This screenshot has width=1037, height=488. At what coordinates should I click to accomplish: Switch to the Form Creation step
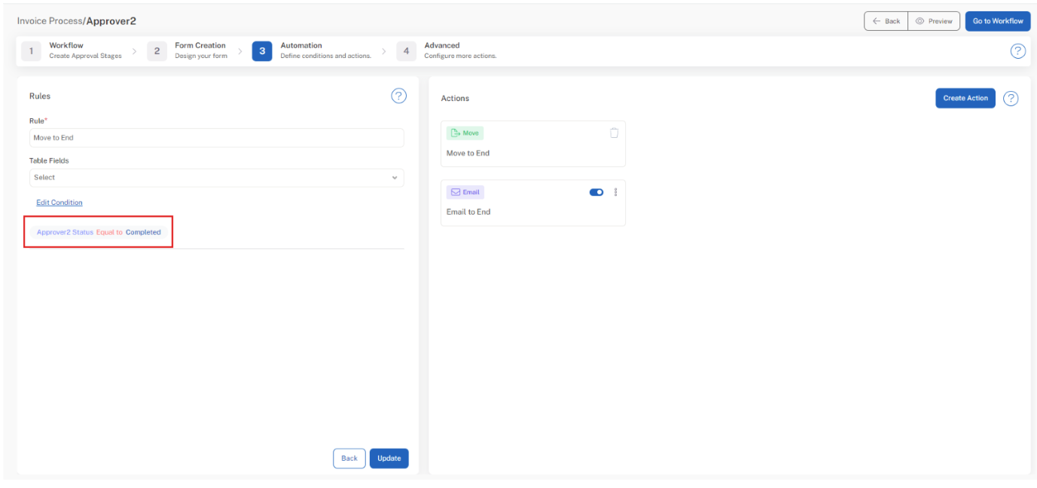pos(192,50)
